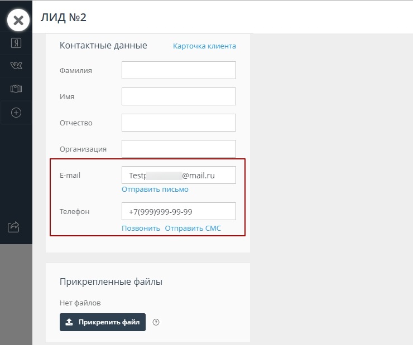The height and width of the screenshot is (345, 413).
Task: Click the upload icon on the attach button
Action: pyautogui.click(x=69, y=322)
